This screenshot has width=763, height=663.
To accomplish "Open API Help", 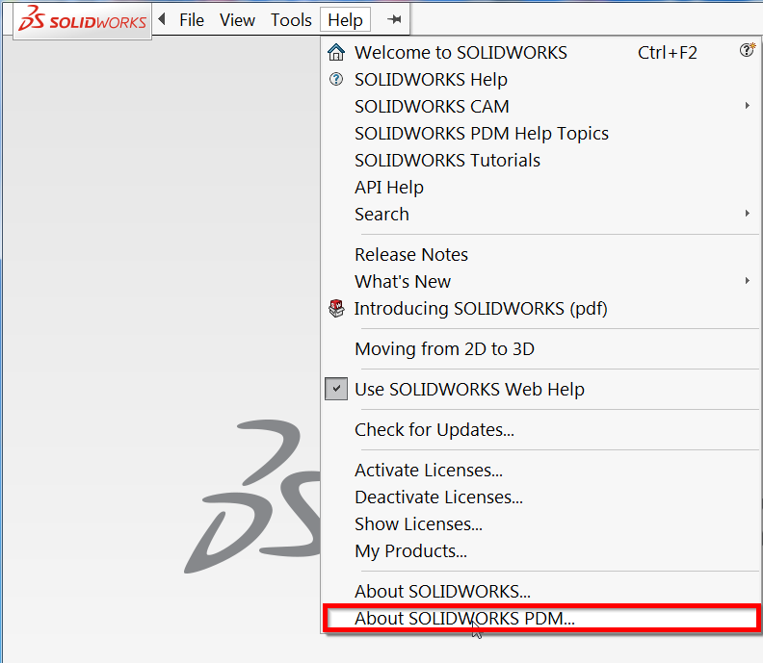I will (x=389, y=187).
